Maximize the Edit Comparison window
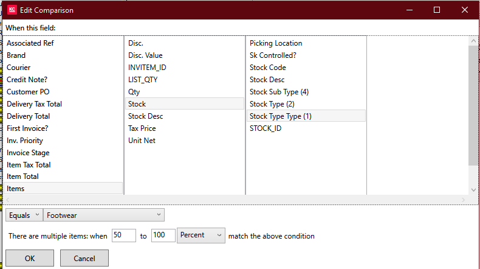480x269 pixels. pos(437,10)
